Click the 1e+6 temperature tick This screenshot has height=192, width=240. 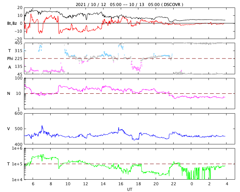pyautogui.click(x=17, y=148)
